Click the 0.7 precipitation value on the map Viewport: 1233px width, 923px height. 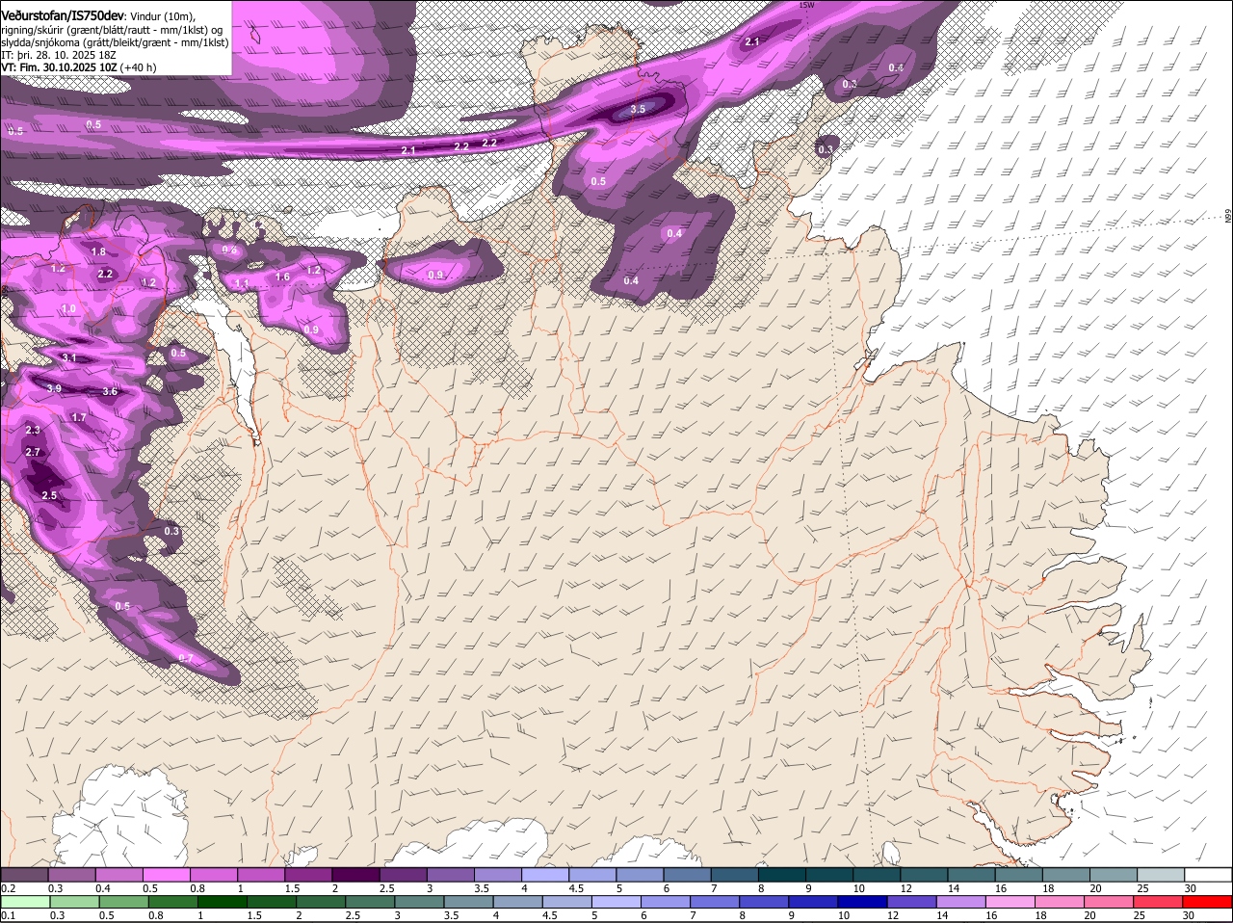point(186,659)
